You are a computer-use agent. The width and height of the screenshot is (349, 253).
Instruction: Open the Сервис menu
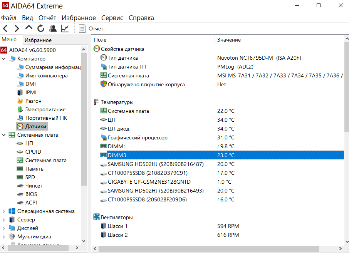112,18
